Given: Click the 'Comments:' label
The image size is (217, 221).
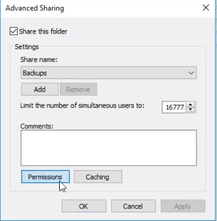Looking at the screenshot, I should click(36, 126).
